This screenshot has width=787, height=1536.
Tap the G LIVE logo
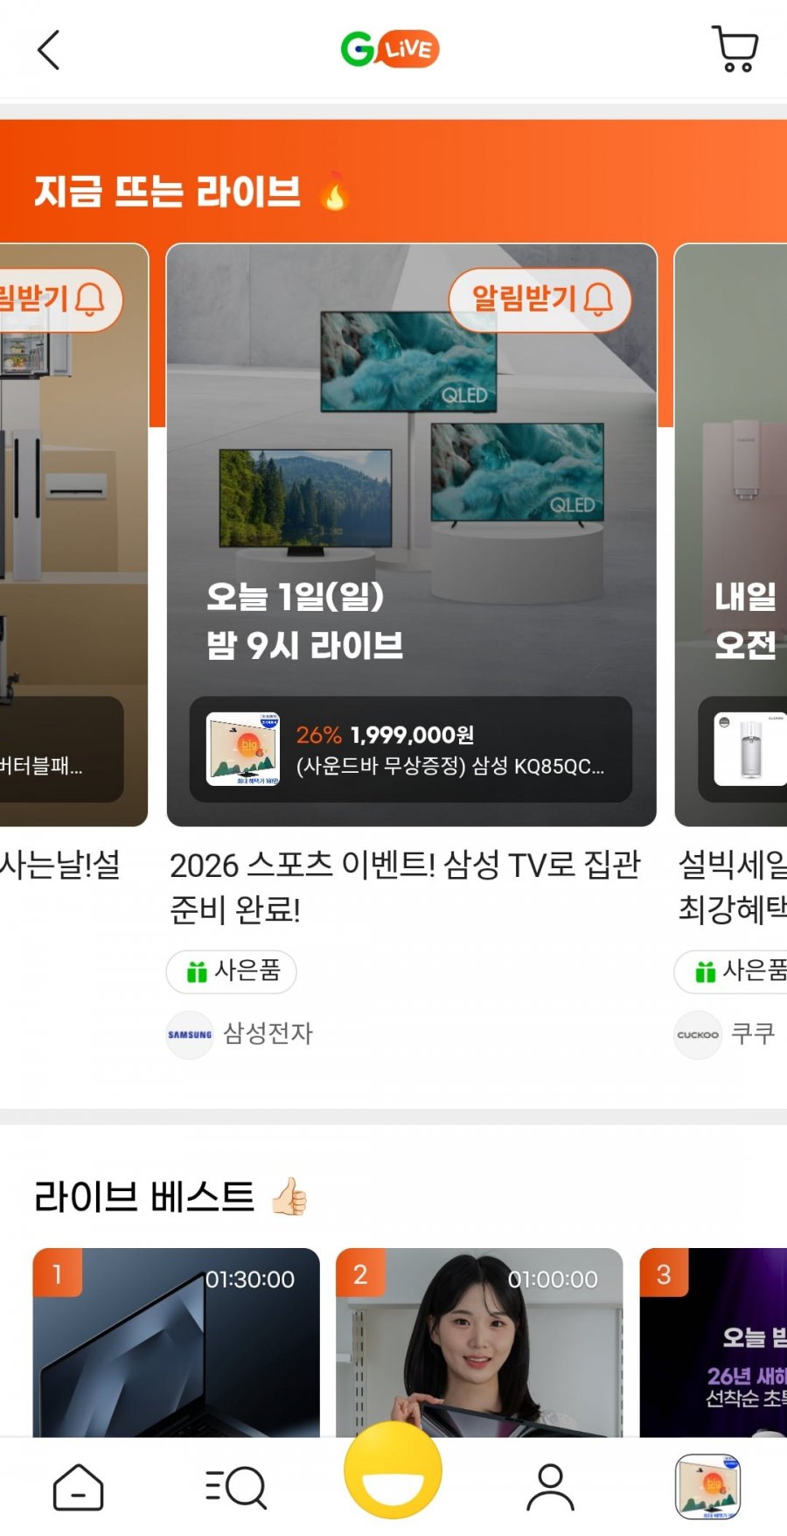pyautogui.click(x=390, y=49)
